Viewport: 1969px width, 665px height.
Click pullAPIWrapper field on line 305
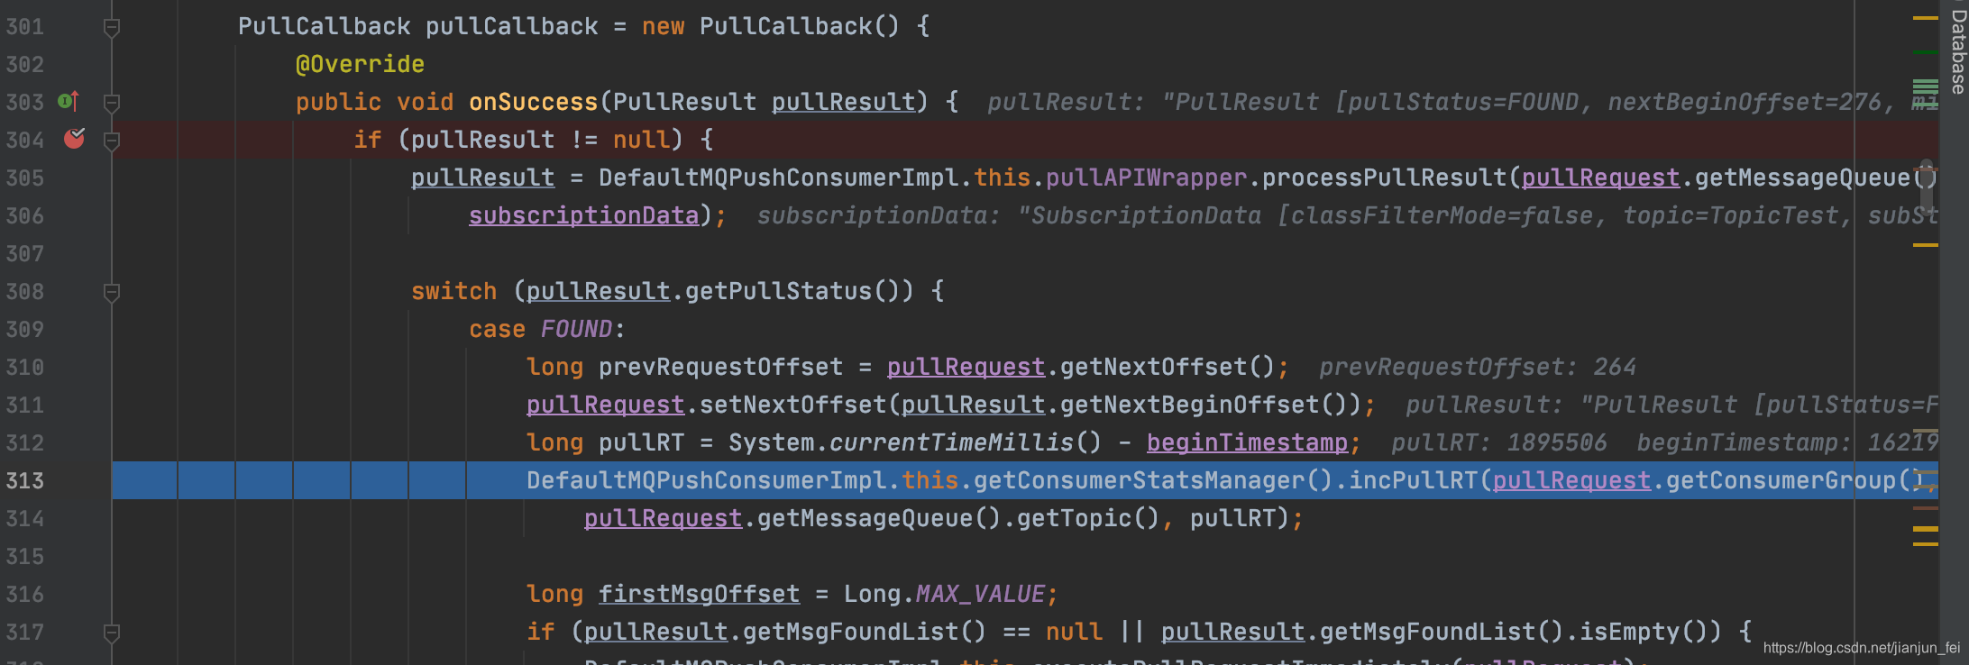tap(1146, 178)
